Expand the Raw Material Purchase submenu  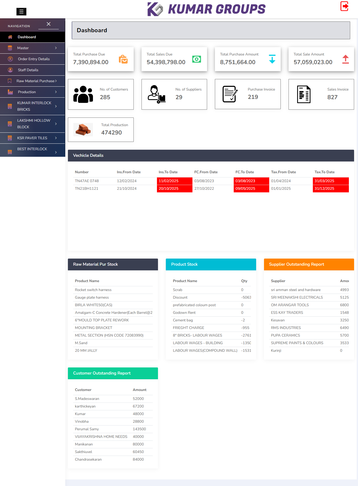click(32, 81)
